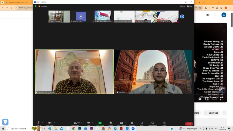This screenshot has height=131, width=233.
Task: Select Rina R Harahap participant thumbnail
Action: (103, 17)
